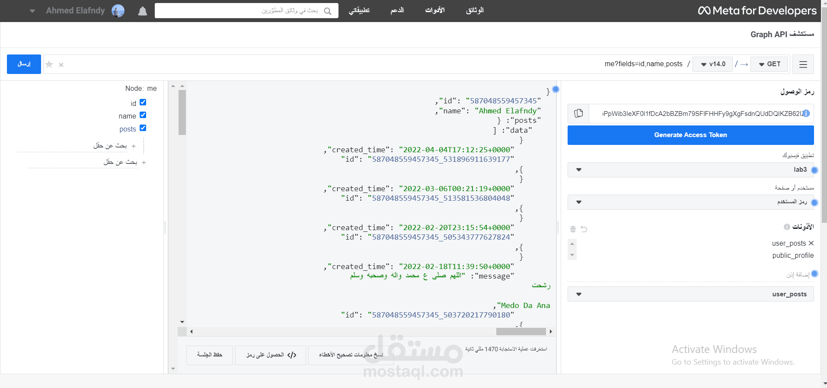Screen dimensions: 827x388
Task: Open Ahmed Elafndy profile avatar
Action: click(x=118, y=11)
